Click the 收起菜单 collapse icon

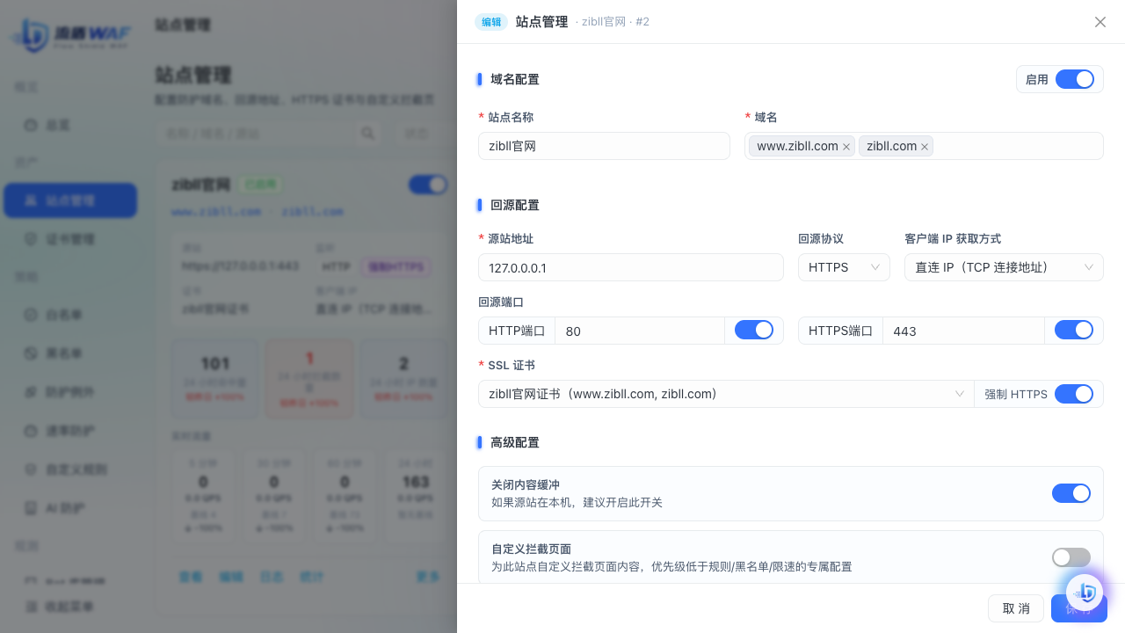[x=31, y=607]
